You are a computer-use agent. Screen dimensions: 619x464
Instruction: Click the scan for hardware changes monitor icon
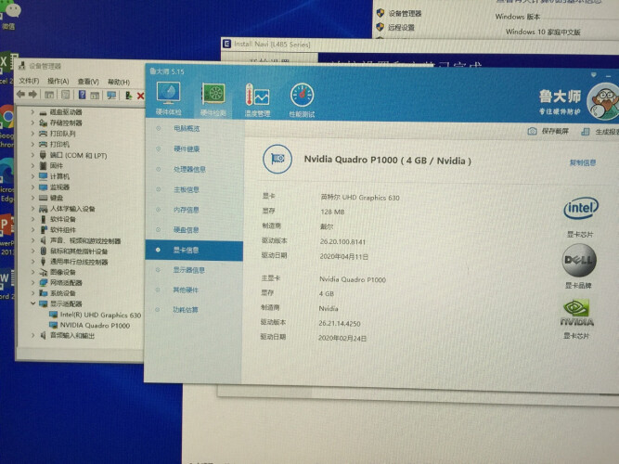pyautogui.click(x=111, y=96)
